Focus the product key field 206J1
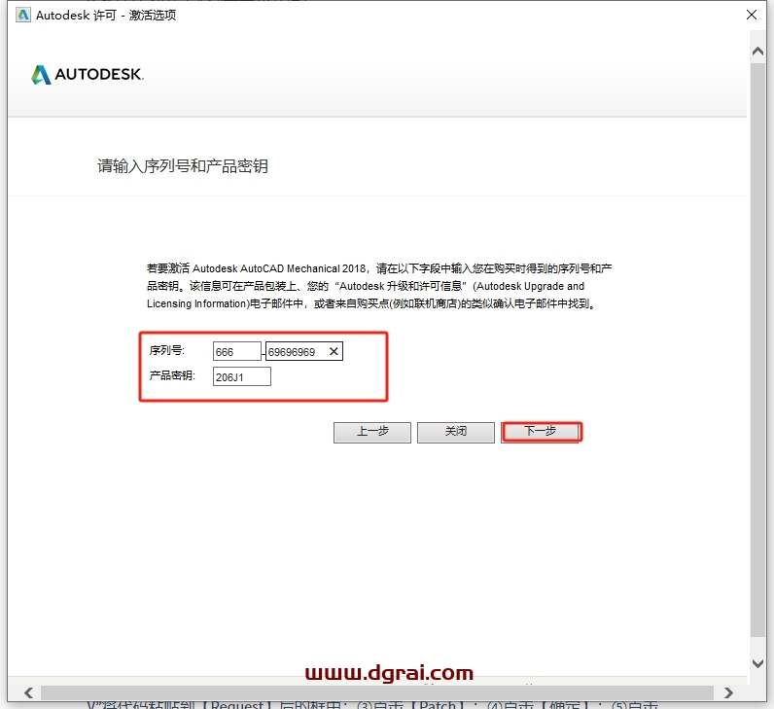 [x=241, y=376]
